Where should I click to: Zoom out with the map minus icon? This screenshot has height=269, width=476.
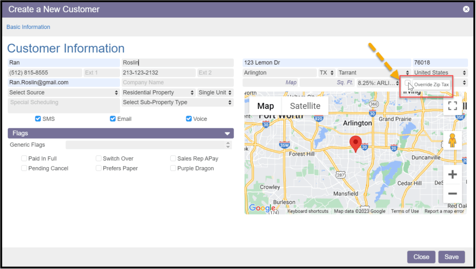click(x=452, y=194)
